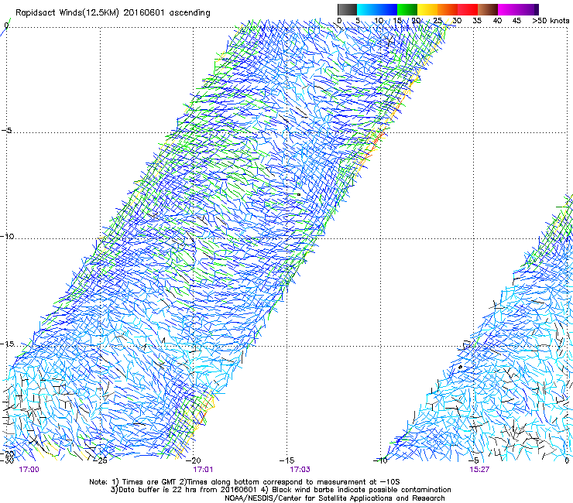Click the '15:27' swath time label
Image resolution: width=573 pixels, height=503 pixels.
pos(479,470)
